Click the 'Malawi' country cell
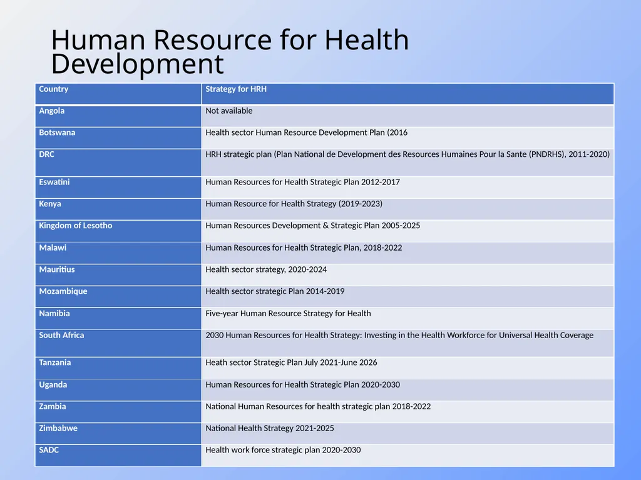641x480 pixels. pos(118,253)
